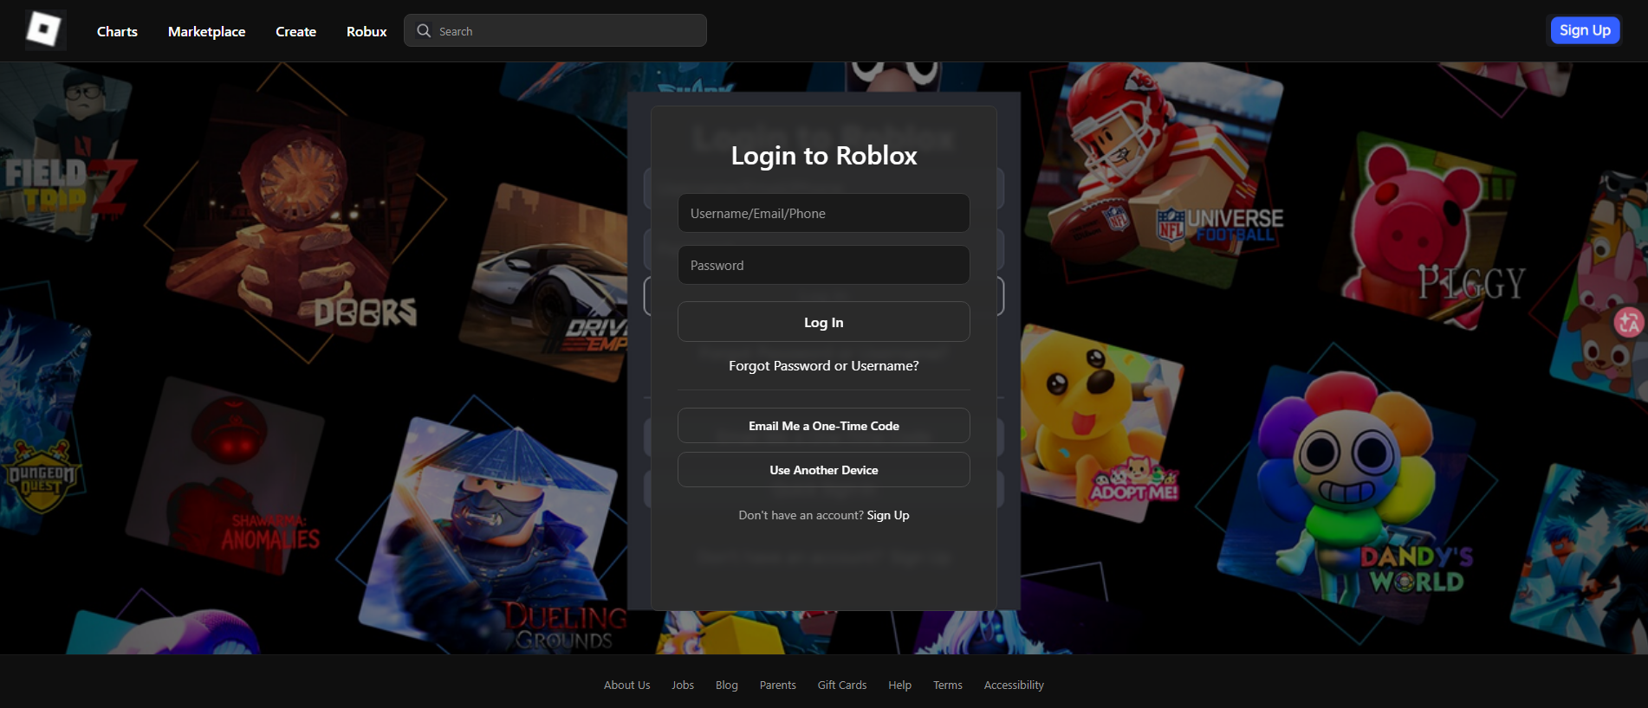Open Blog footer link
Image resolution: width=1648 pixels, height=708 pixels.
point(727,685)
